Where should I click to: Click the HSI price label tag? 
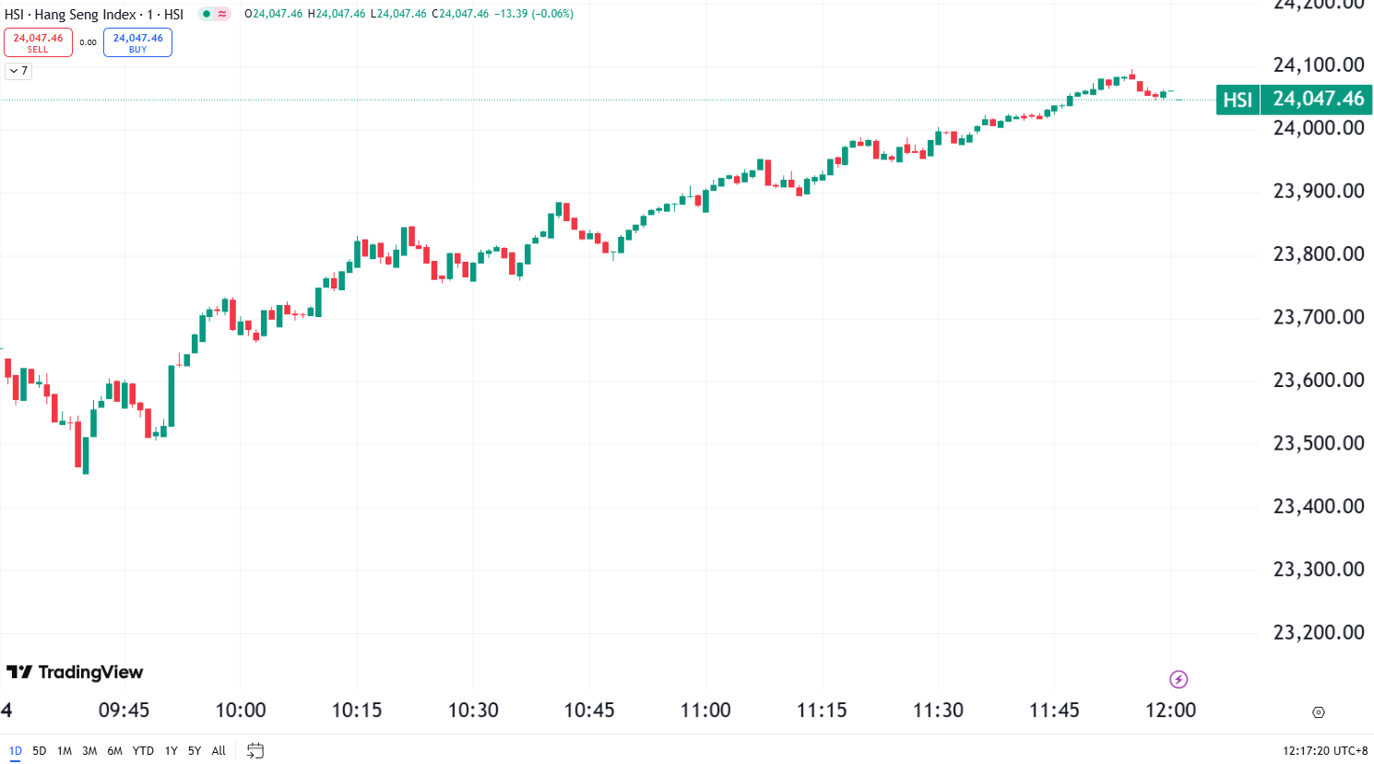click(x=1238, y=100)
